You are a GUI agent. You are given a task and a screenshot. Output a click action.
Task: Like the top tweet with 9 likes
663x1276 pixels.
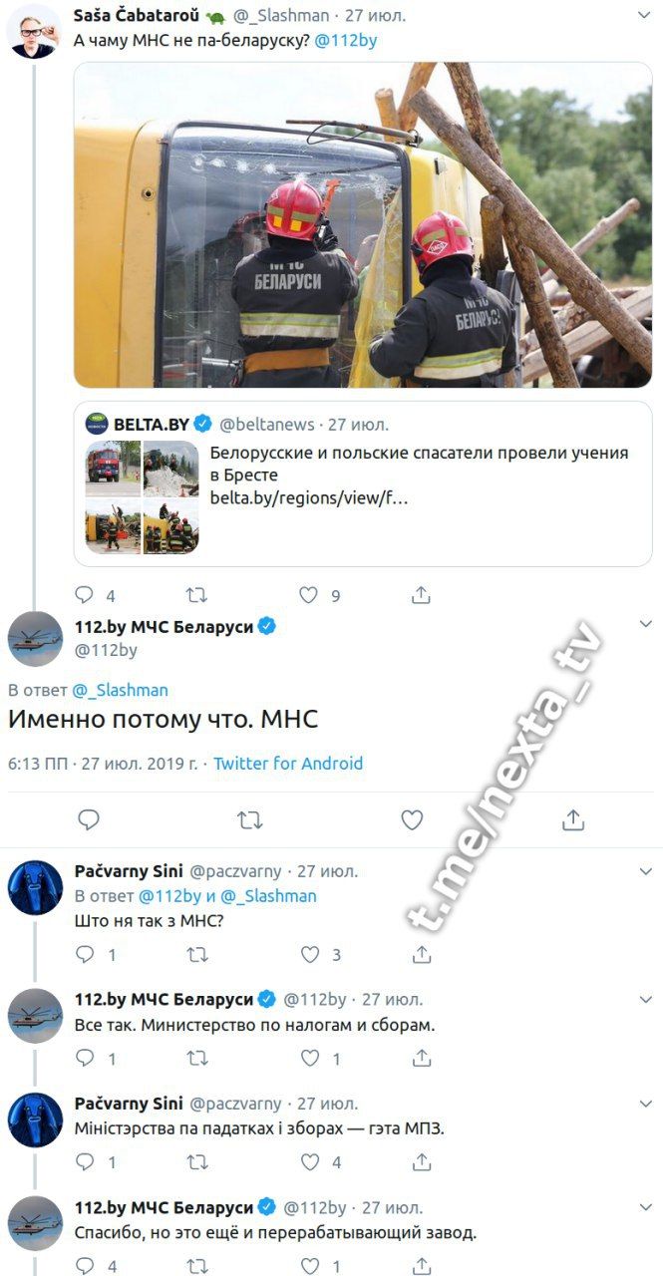tap(310, 595)
